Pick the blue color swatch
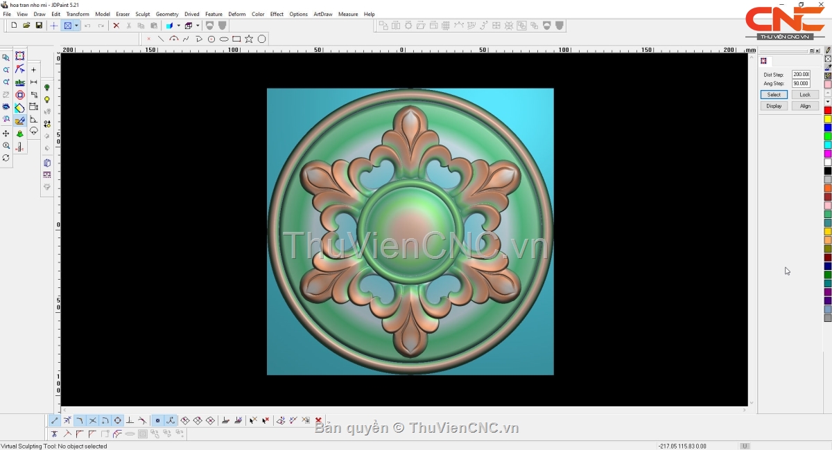Viewport: 832px width, 450px height. (828, 128)
